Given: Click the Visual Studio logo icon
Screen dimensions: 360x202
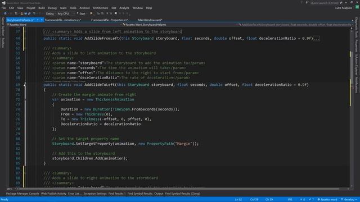Looking at the screenshot, I should pyautogui.click(x=3, y=3).
